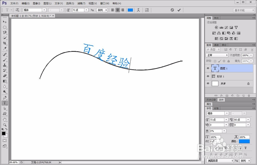Toggle right align text
Viewport: 257px width, 165px height.
pyautogui.click(x=122, y=10)
